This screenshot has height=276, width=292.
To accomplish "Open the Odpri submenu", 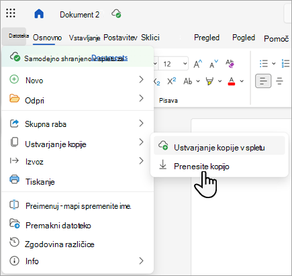I will tap(77, 99).
